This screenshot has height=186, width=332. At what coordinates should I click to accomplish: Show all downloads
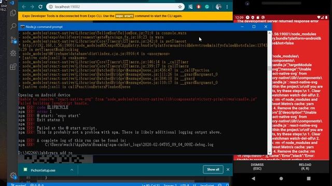[213, 169]
